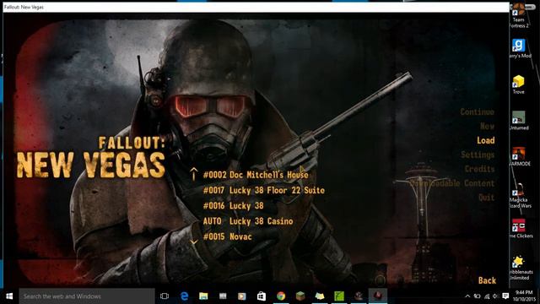Open the Scribblenauts Unlimited desktop shortcut
Screen dimensions: 540x304
pyautogui.click(x=520, y=268)
